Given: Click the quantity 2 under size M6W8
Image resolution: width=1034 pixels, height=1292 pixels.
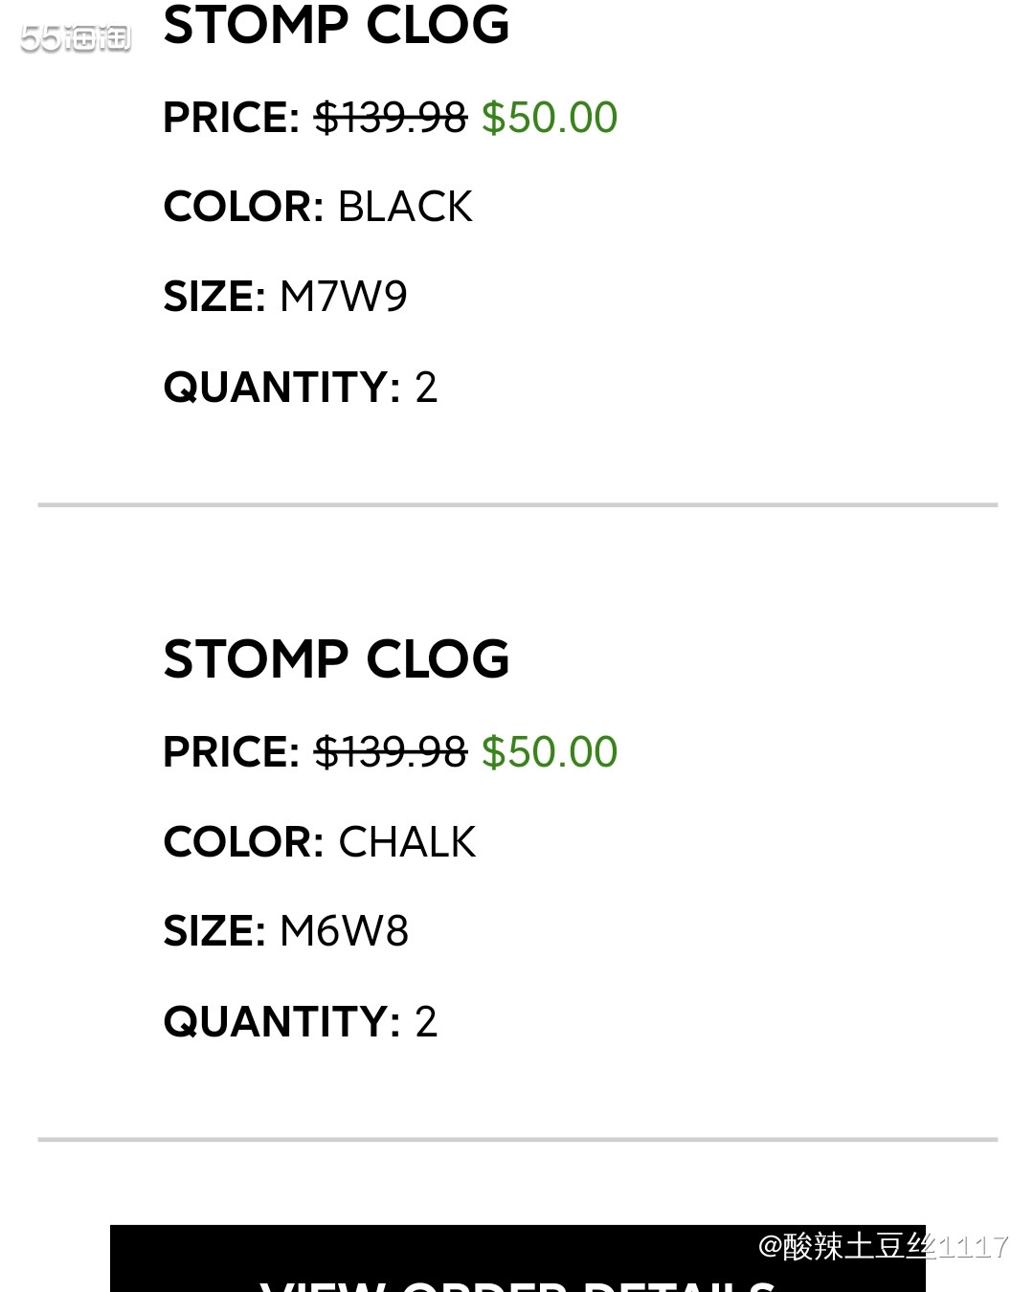Looking at the screenshot, I should coord(426,1022).
